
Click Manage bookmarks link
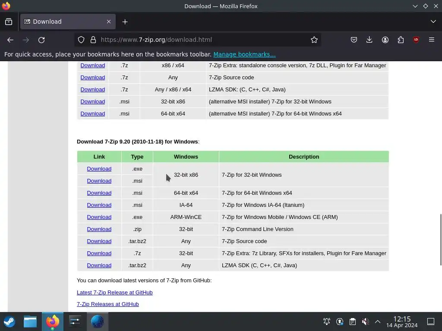pyautogui.click(x=244, y=54)
